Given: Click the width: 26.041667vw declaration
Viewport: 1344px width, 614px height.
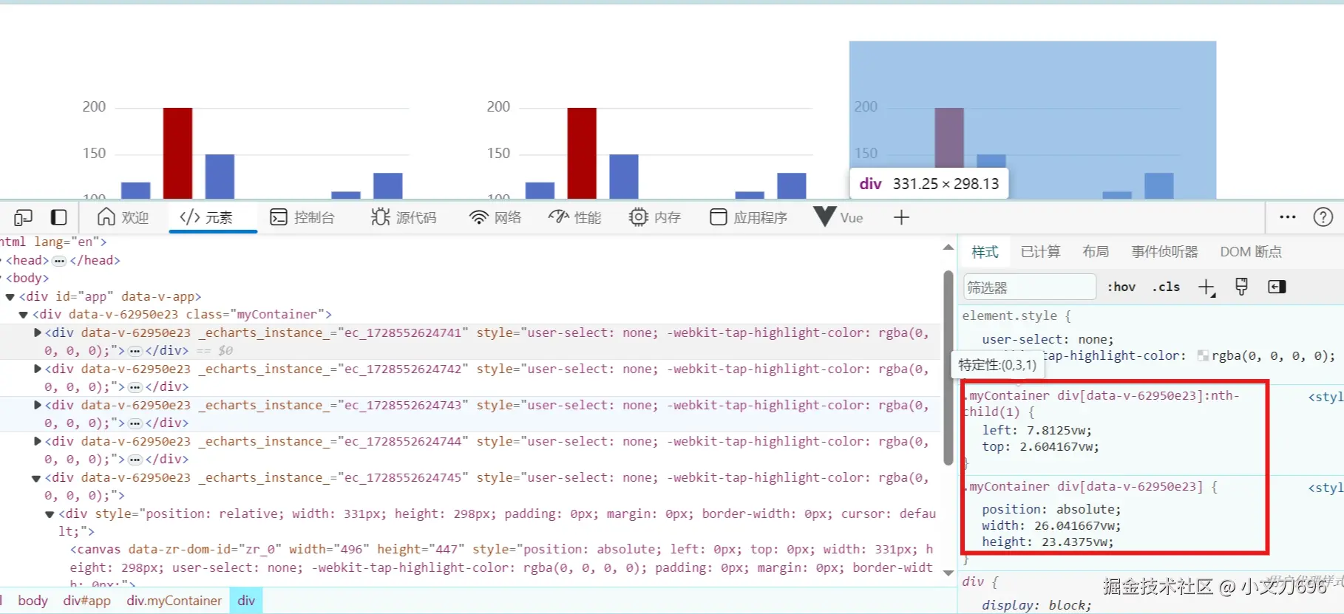Looking at the screenshot, I should click(1051, 525).
